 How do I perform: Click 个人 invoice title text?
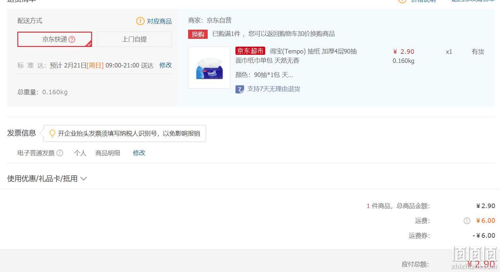click(x=80, y=153)
